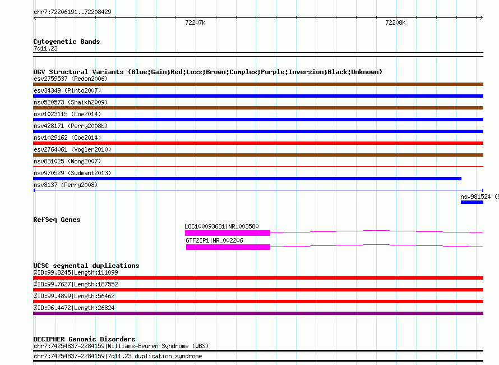The width and height of the screenshot is (499, 365).
Task: Click the GTF2IP1|NR_002206 gene label
Action: (x=214, y=240)
